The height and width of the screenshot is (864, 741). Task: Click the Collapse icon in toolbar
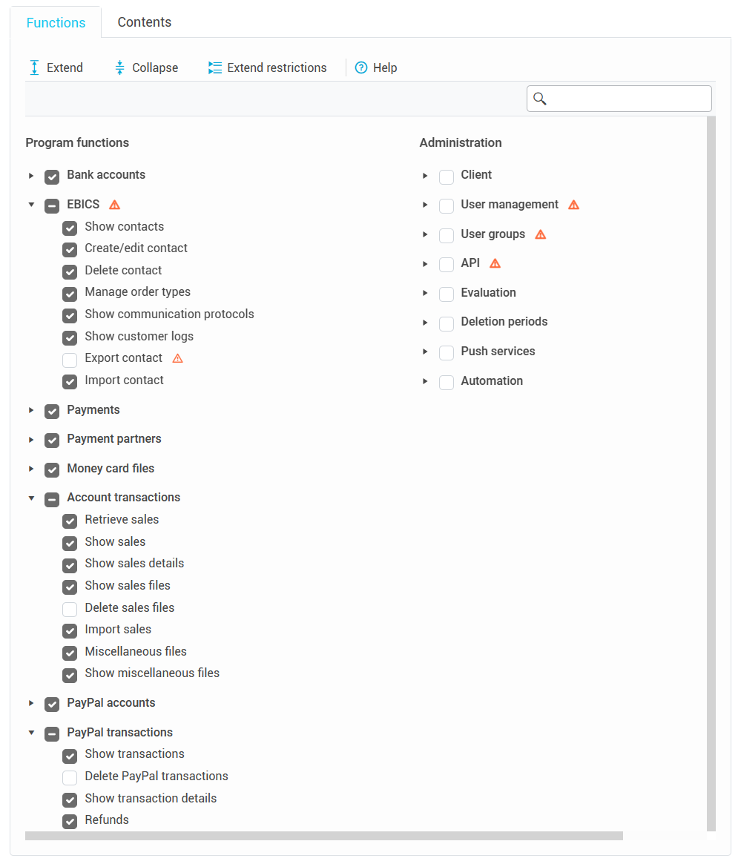tap(119, 67)
